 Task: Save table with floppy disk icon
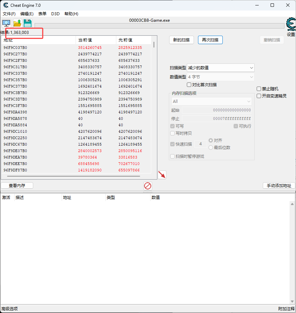click(27, 23)
